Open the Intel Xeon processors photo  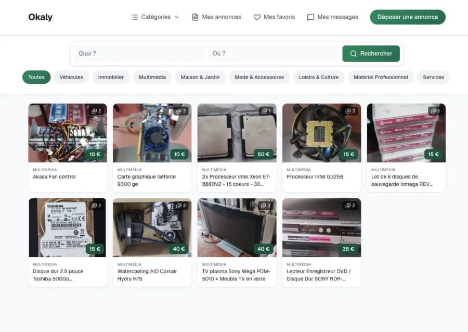coord(237,133)
